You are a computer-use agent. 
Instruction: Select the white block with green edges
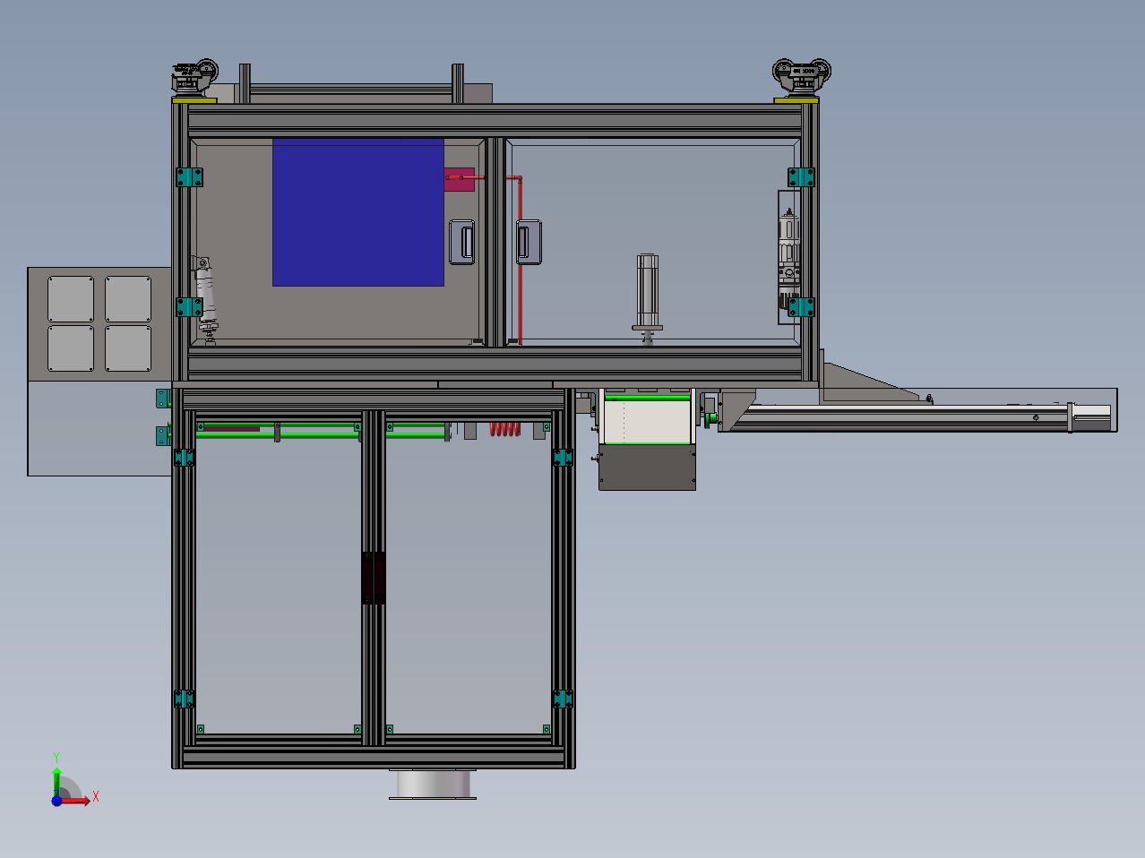(648, 419)
